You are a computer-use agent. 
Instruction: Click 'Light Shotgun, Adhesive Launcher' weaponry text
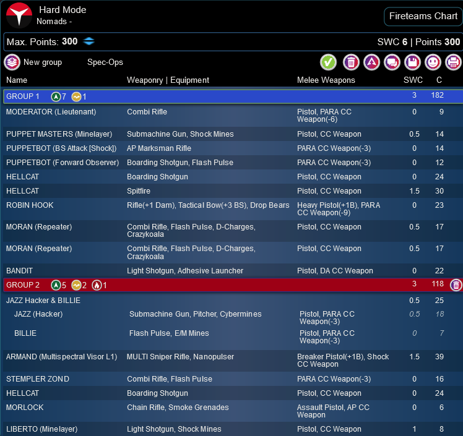click(x=185, y=271)
